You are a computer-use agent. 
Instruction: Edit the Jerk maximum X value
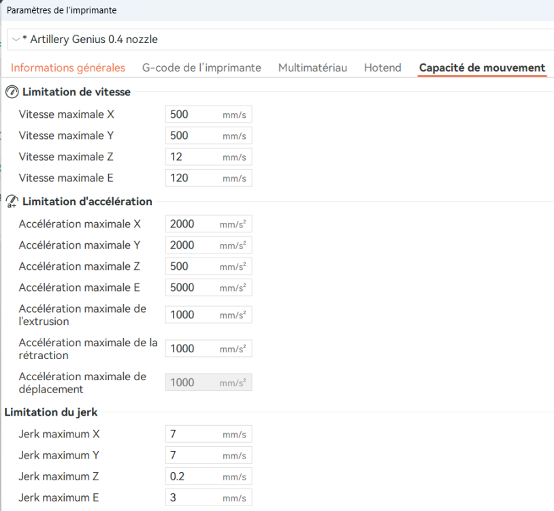208,434
